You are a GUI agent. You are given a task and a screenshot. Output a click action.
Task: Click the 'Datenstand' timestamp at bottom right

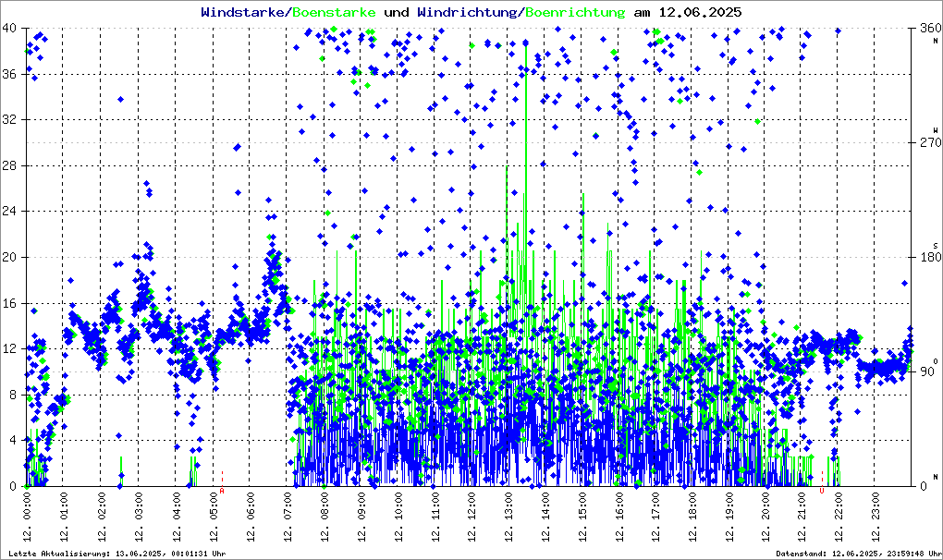pos(857,554)
